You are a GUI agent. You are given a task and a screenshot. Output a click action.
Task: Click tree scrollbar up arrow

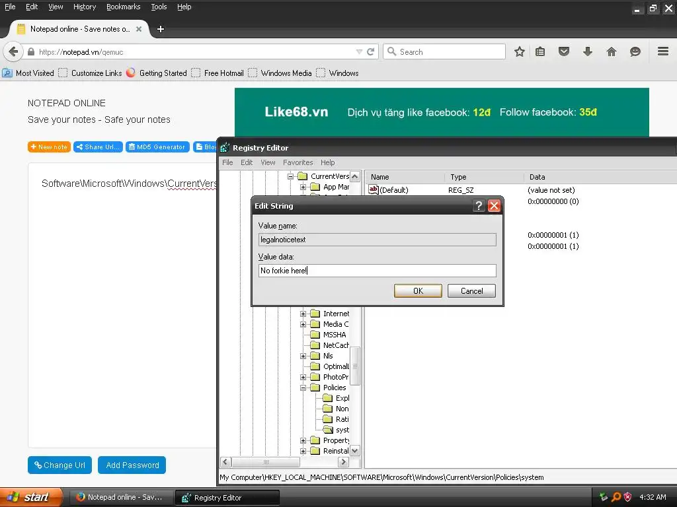355,177
